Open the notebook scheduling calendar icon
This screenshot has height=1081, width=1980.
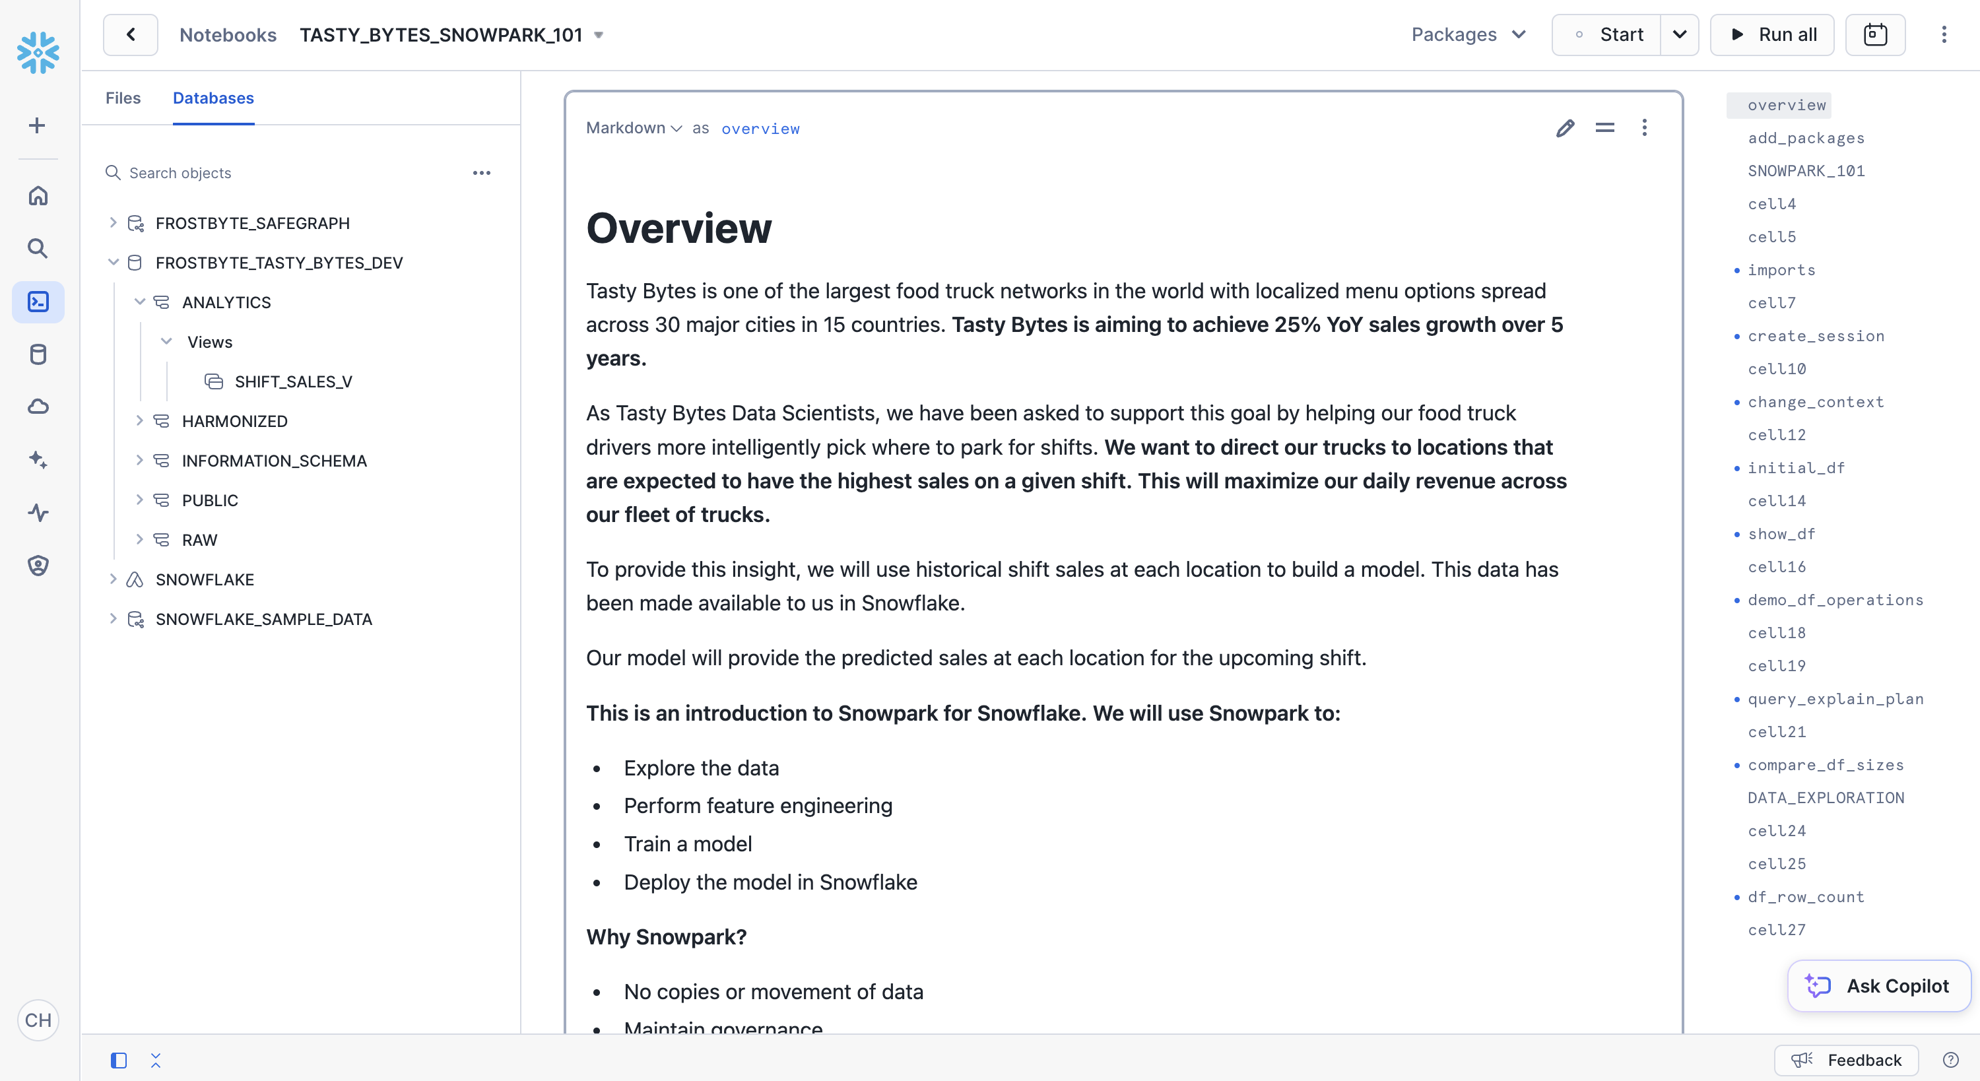pyautogui.click(x=1874, y=34)
